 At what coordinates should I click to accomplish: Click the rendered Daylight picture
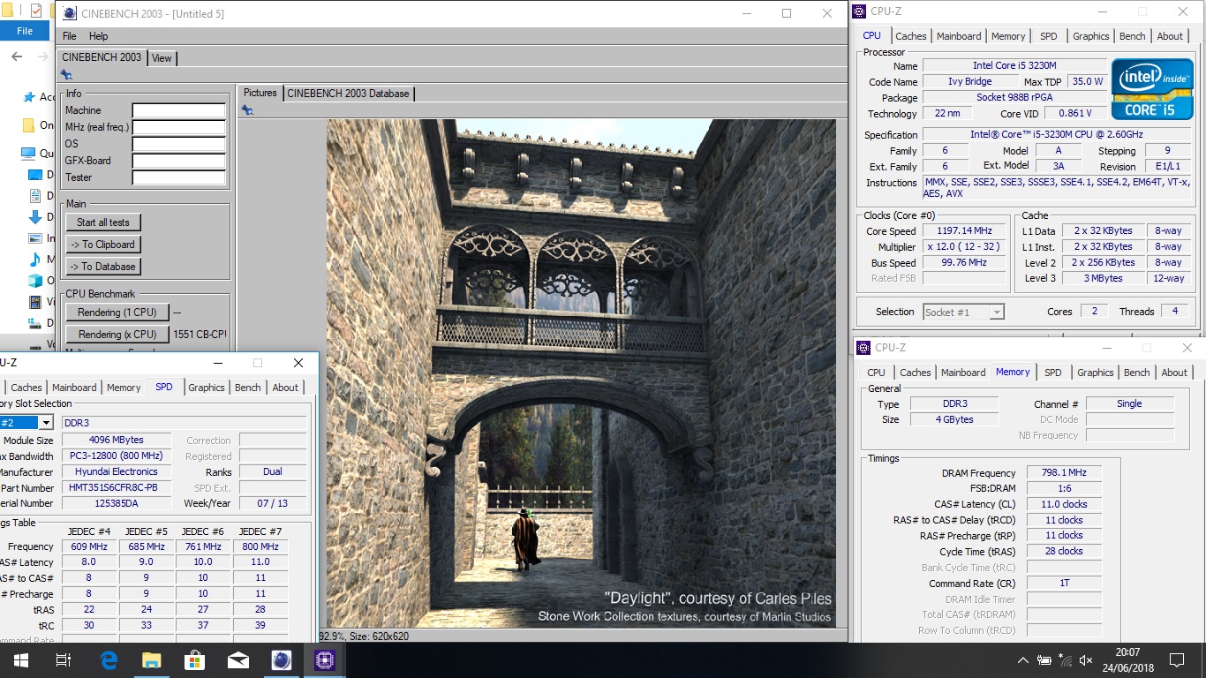coord(581,373)
